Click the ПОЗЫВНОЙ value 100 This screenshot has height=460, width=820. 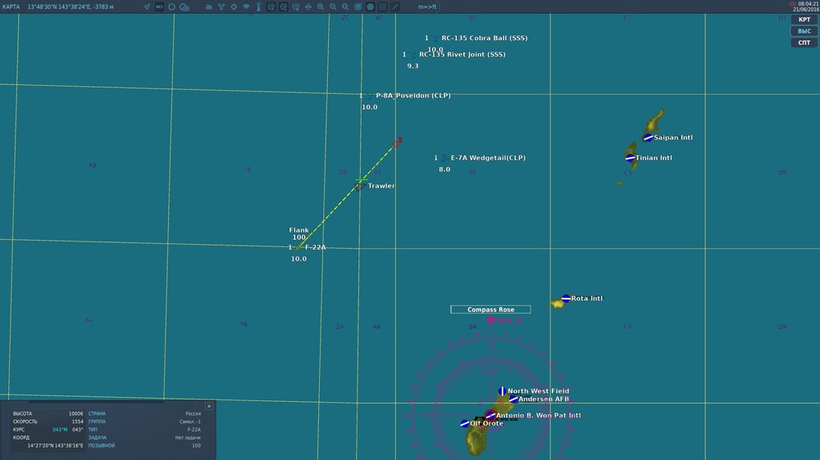click(196, 446)
